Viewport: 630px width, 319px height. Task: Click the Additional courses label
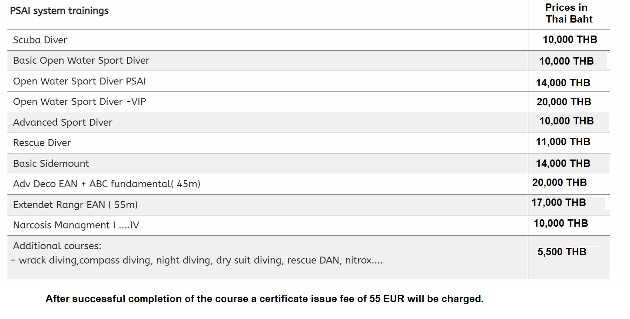tap(57, 246)
